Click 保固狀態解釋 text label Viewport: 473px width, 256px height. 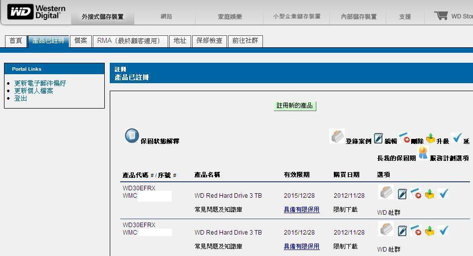(x=160, y=141)
